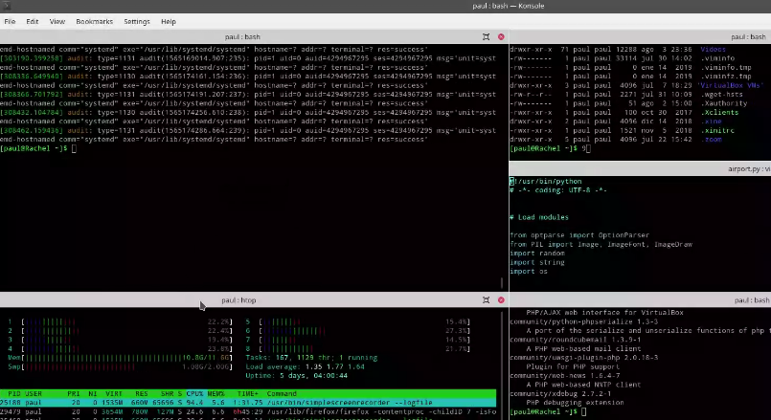Click the 'VirtualBox VMs' directory entry
Screen dimensions: 771x420
tap(730, 85)
